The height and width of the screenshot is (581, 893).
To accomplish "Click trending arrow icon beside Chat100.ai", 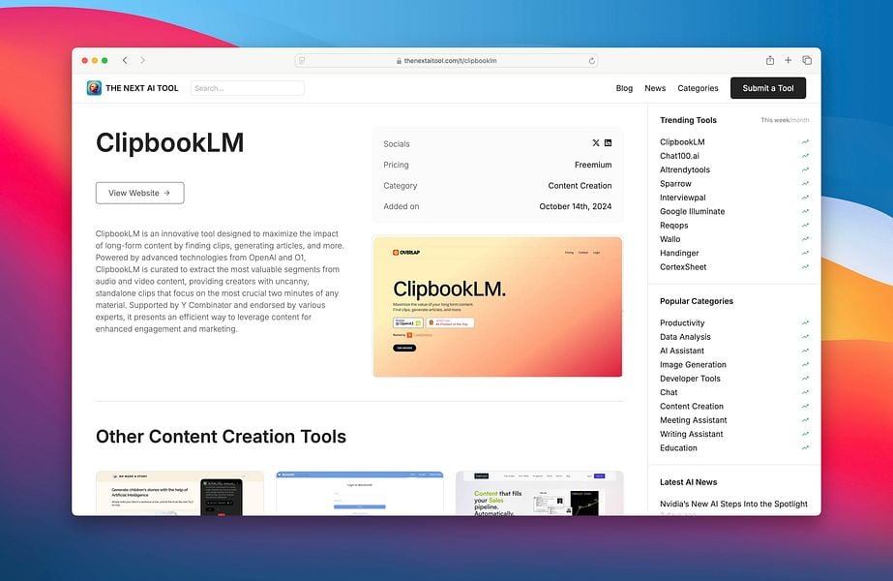I will point(805,156).
